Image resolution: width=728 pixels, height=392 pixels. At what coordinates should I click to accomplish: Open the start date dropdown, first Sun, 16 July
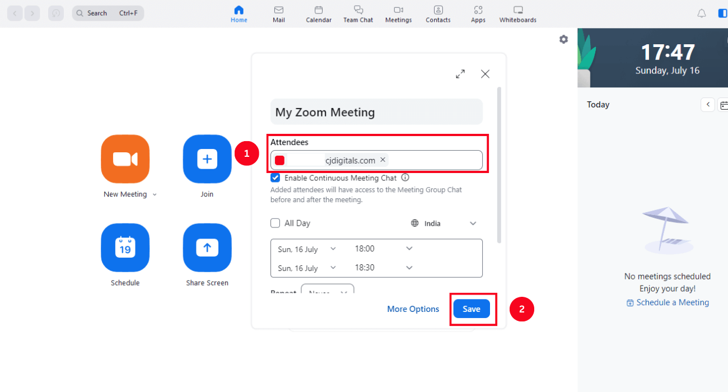pos(307,249)
